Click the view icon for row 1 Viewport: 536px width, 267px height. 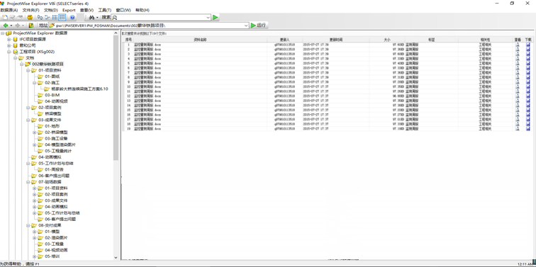pos(518,45)
